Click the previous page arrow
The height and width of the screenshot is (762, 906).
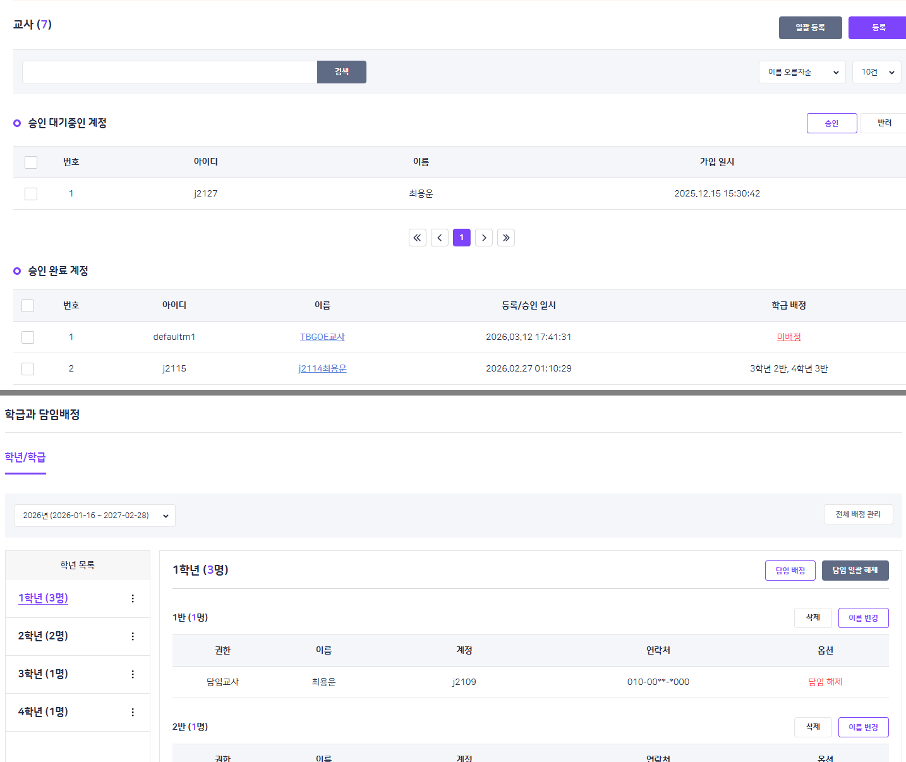point(440,238)
